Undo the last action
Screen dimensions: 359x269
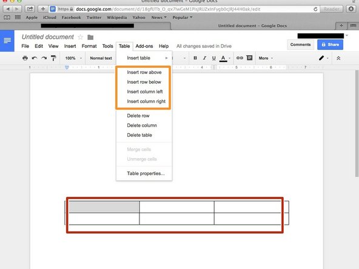point(35,58)
